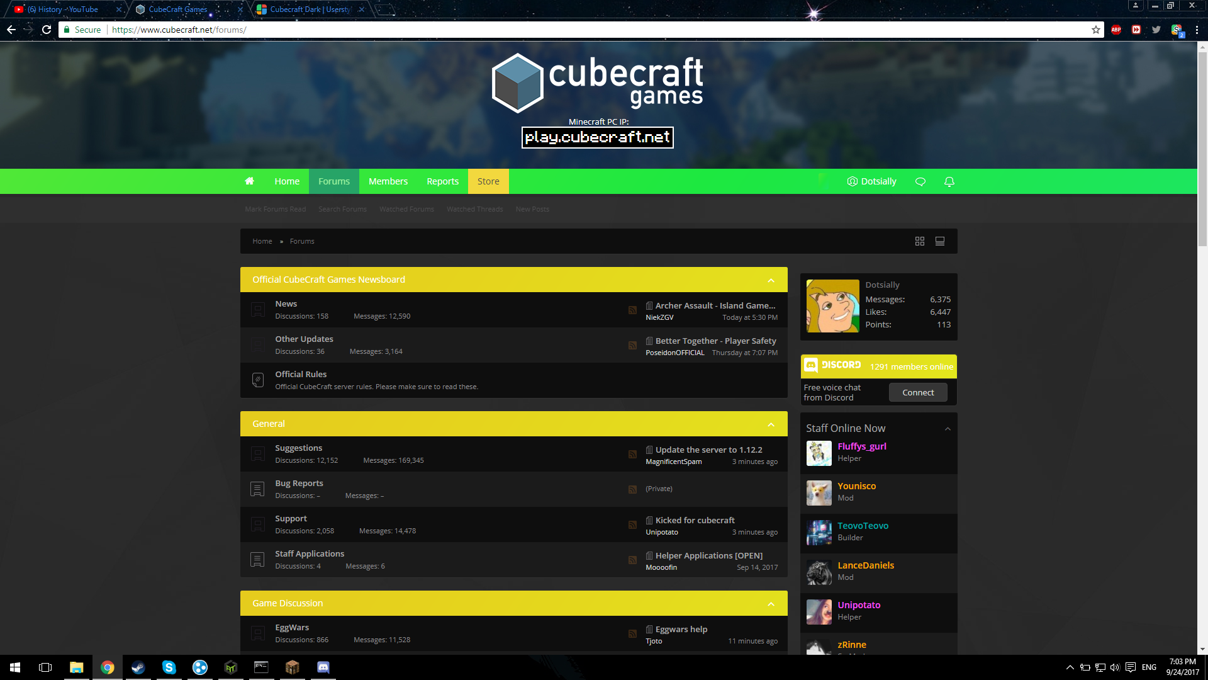Open the Store navigation tab
1208x680 pixels.
[x=488, y=181]
